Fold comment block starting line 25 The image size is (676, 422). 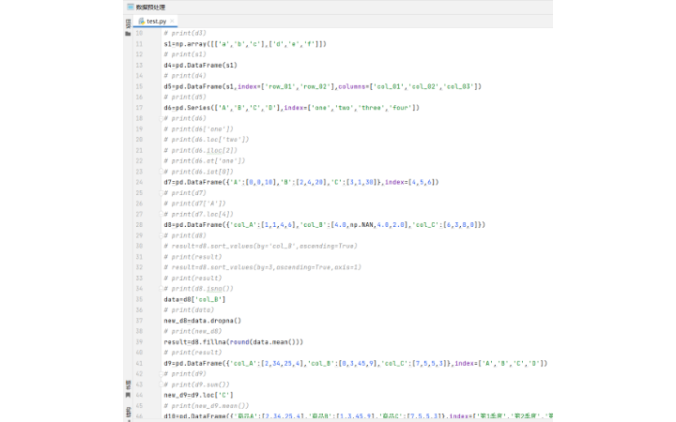coord(161,193)
